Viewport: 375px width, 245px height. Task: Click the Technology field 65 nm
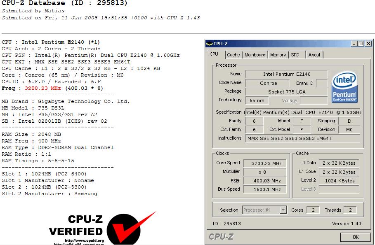pyautogui.click(x=257, y=100)
